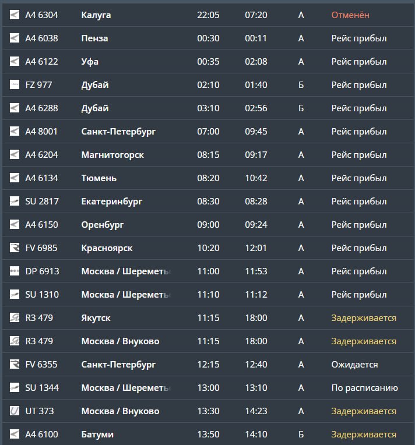Click the Ожидается status text
Image resolution: width=415 pixels, height=445 pixels.
tap(354, 365)
